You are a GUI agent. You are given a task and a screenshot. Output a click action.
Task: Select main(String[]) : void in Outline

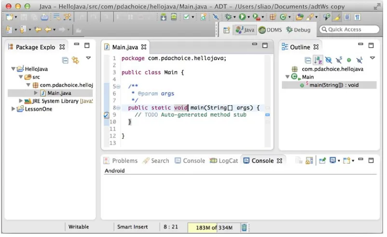pyautogui.click(x=334, y=85)
